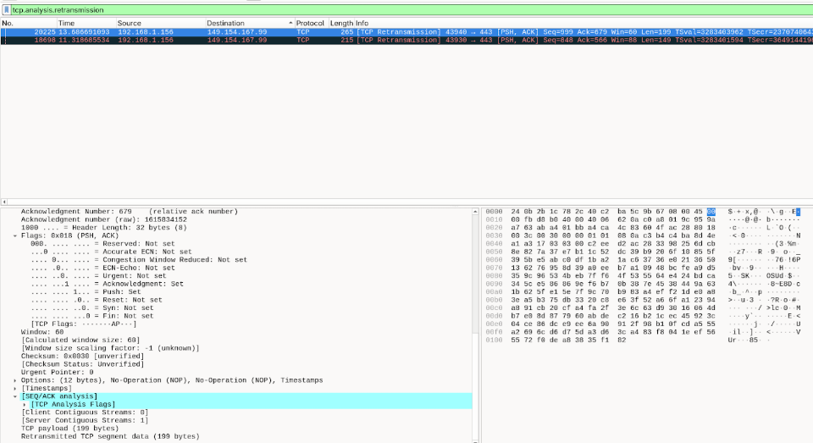Select packet 18698 retransmission row

coord(406,40)
